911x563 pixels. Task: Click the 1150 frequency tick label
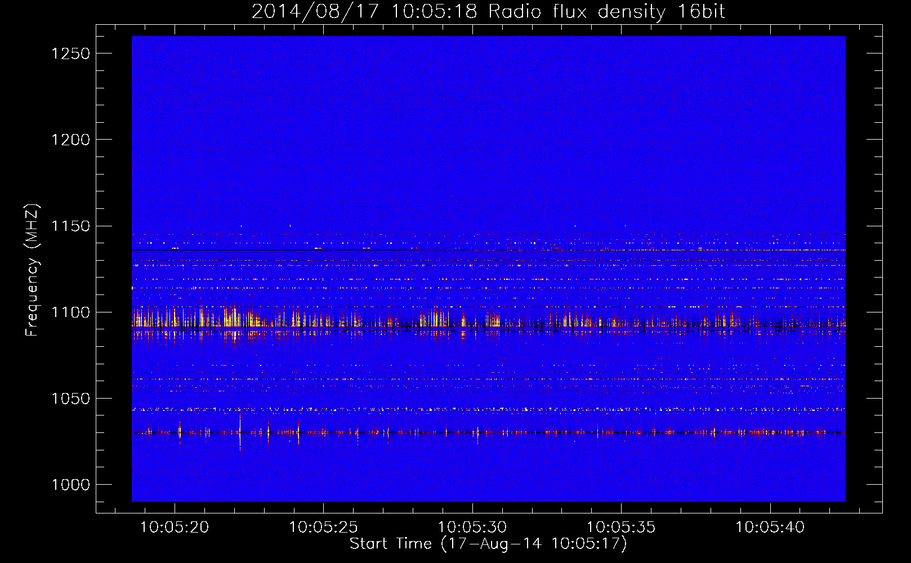tap(71, 226)
